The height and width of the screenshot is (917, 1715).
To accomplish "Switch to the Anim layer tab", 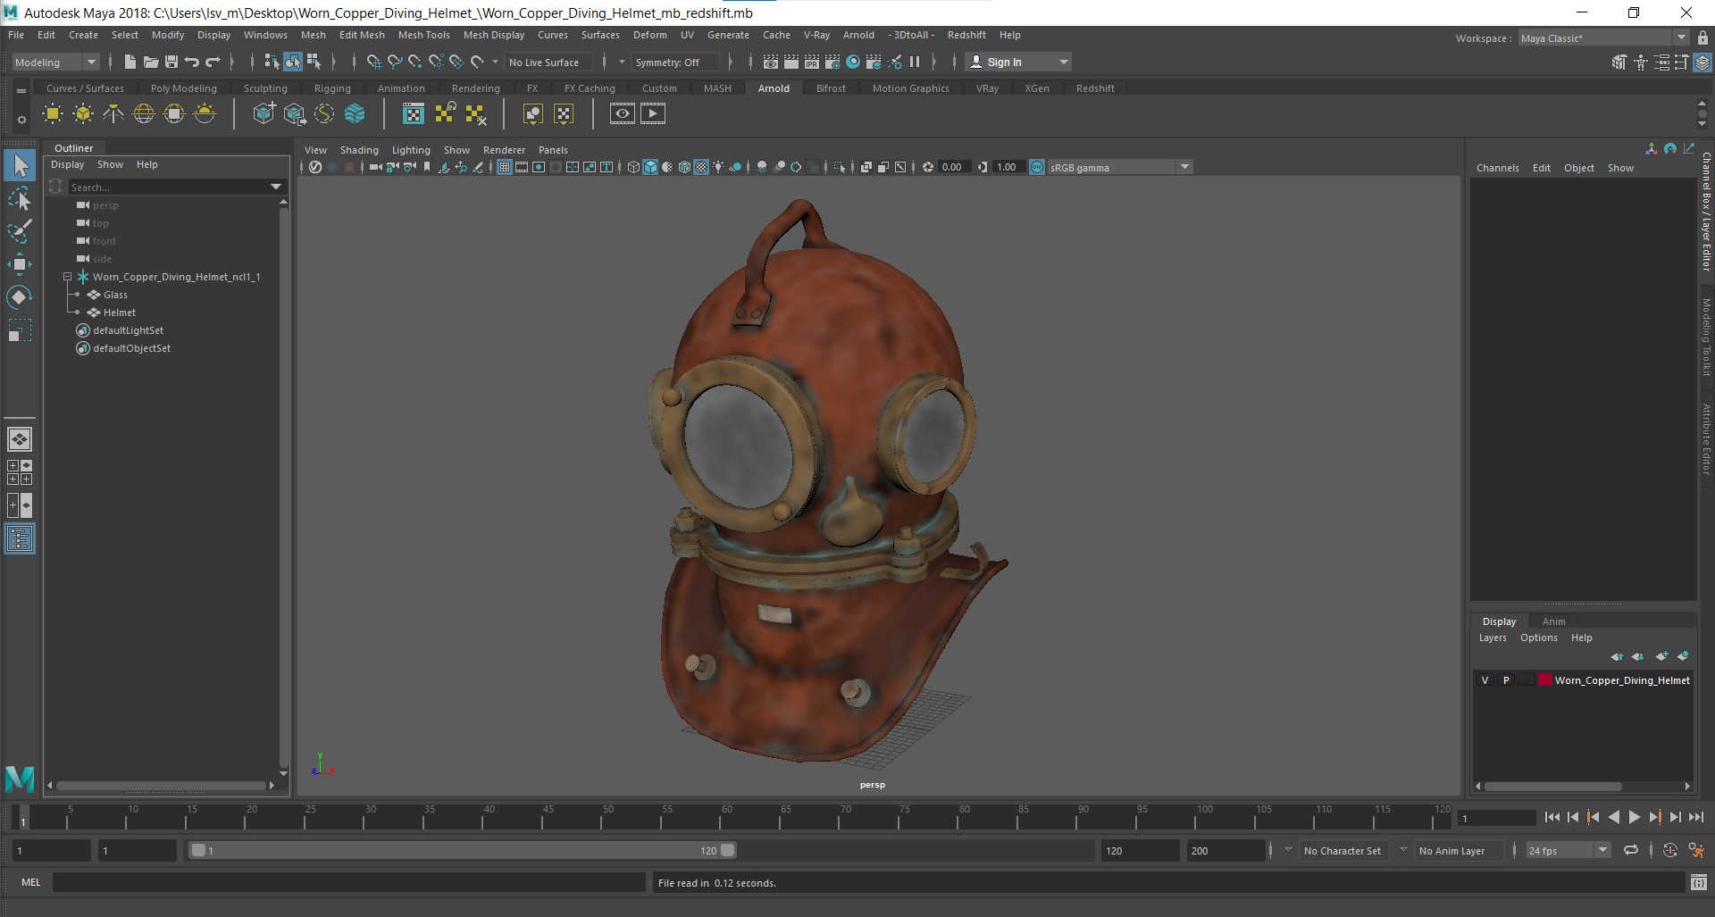I will 1553,621.
